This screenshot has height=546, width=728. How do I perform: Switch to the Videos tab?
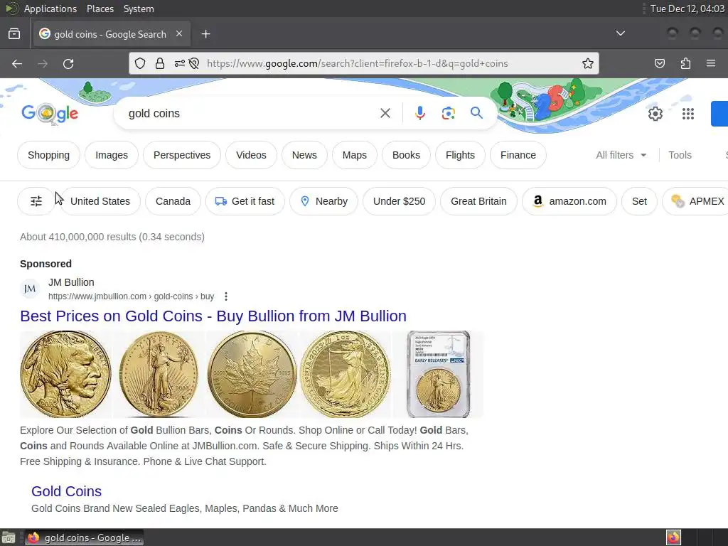pos(251,155)
